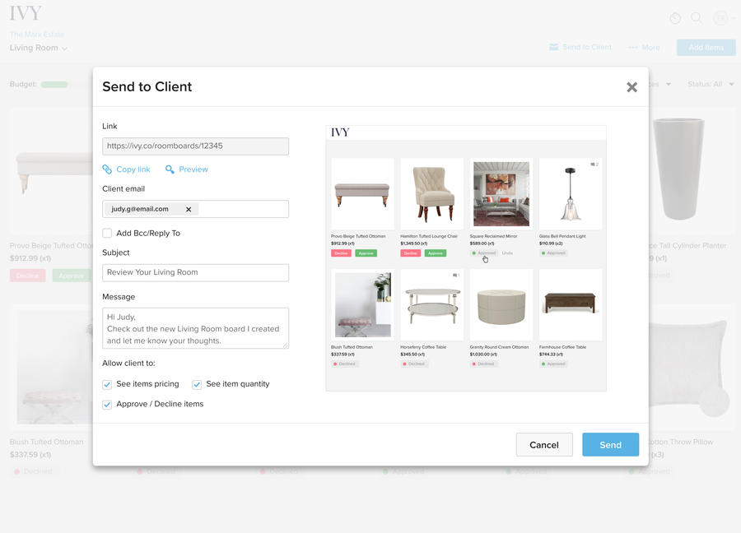Open the background Status: All dropdown
Screen dimensions: 741x533
711,84
